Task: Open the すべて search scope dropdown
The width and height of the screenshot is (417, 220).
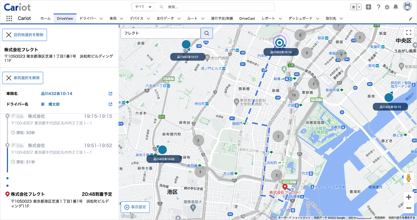Action: (x=143, y=7)
